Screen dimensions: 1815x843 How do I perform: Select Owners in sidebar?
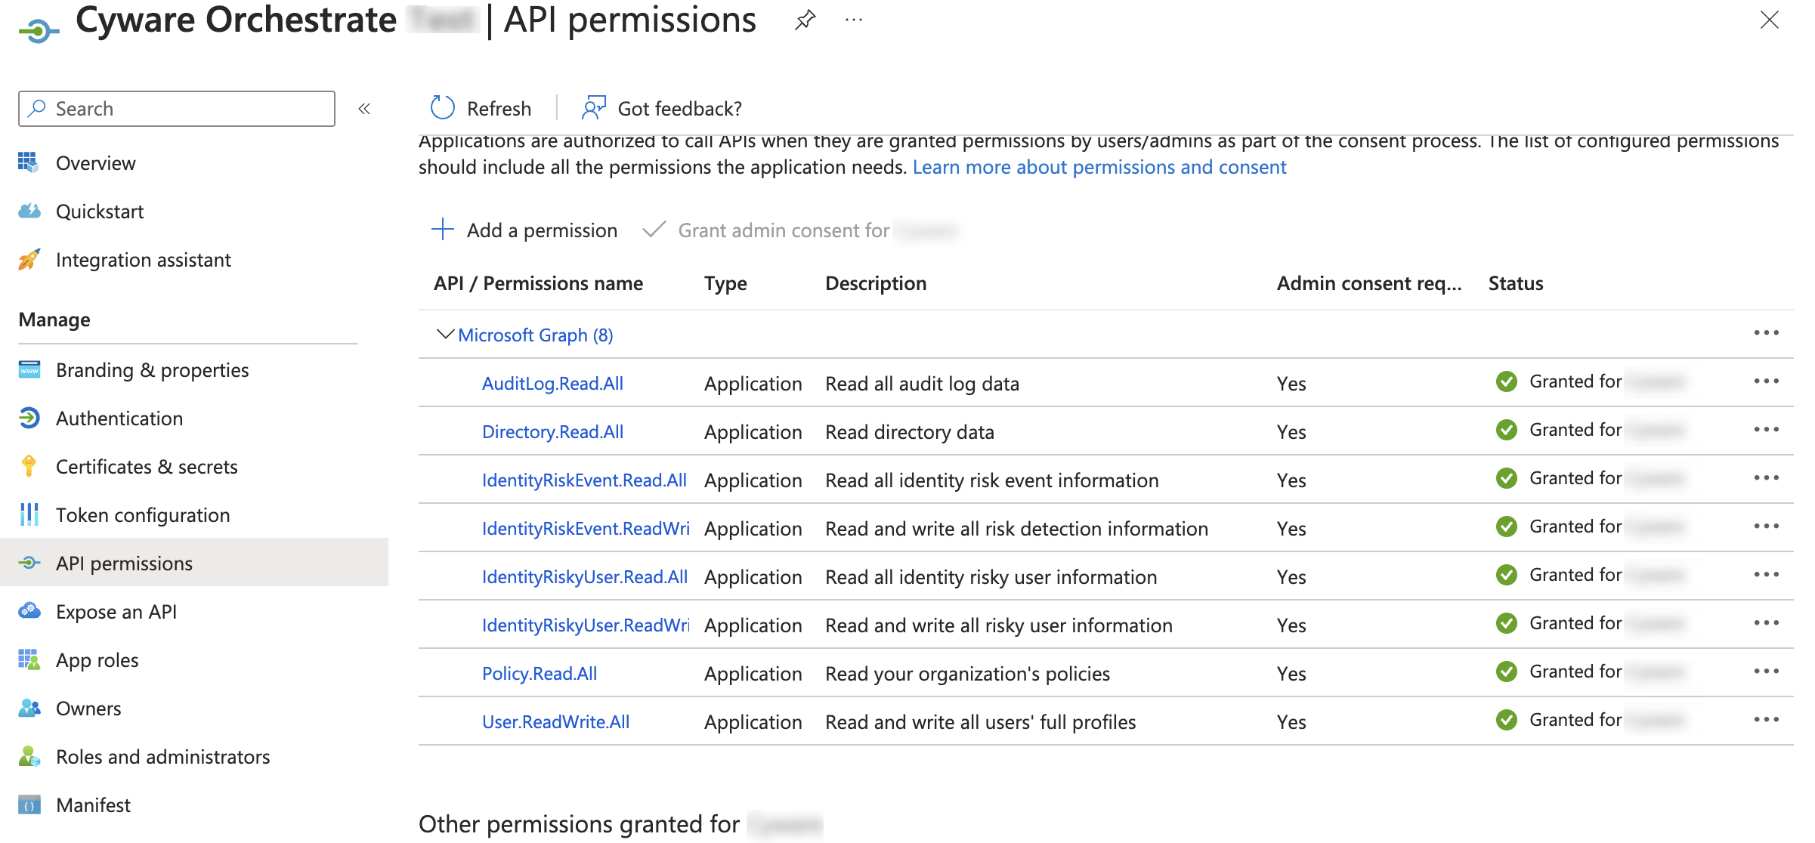88,709
